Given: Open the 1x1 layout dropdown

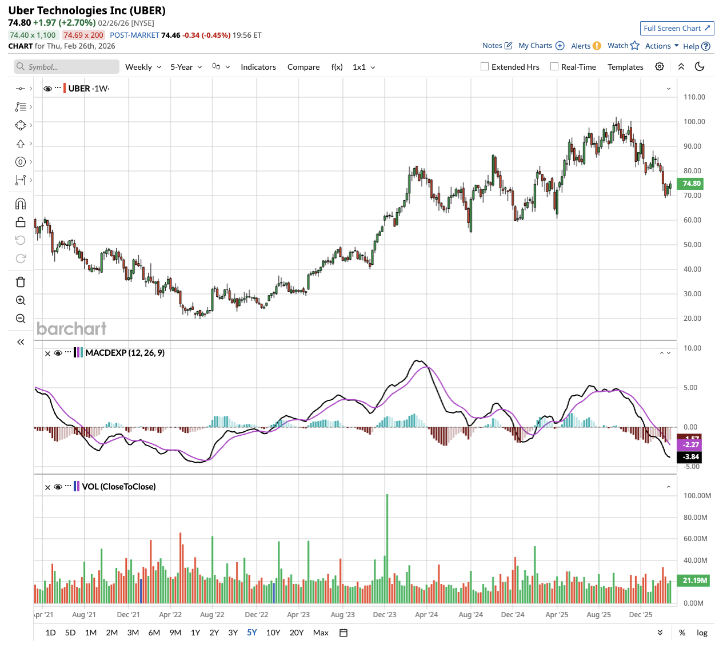Looking at the screenshot, I should [x=364, y=67].
